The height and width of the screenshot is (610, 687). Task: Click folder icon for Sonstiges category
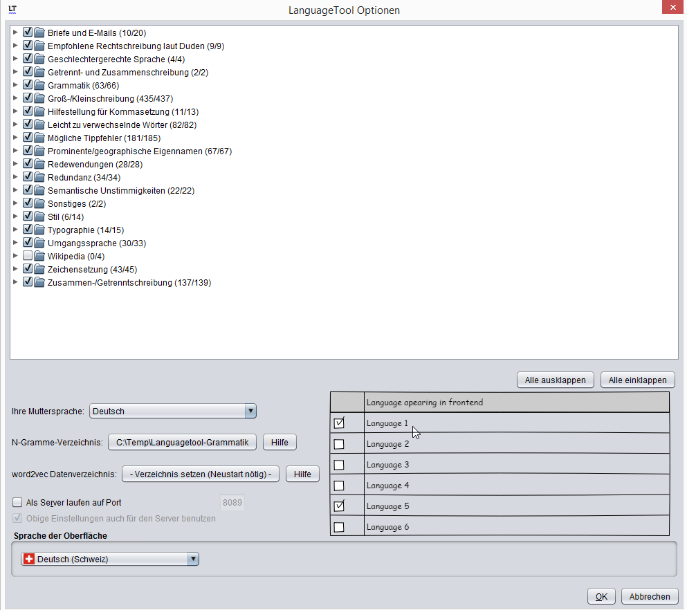39,203
